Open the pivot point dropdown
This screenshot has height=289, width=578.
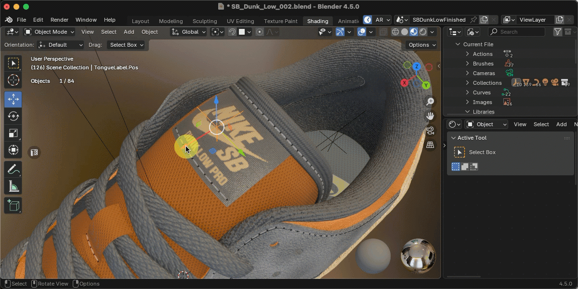(218, 32)
